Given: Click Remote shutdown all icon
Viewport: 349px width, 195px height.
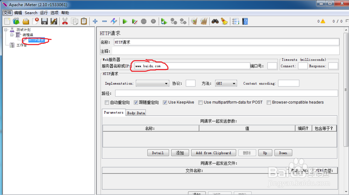Looking at the screenshot, I should coord(183,21).
